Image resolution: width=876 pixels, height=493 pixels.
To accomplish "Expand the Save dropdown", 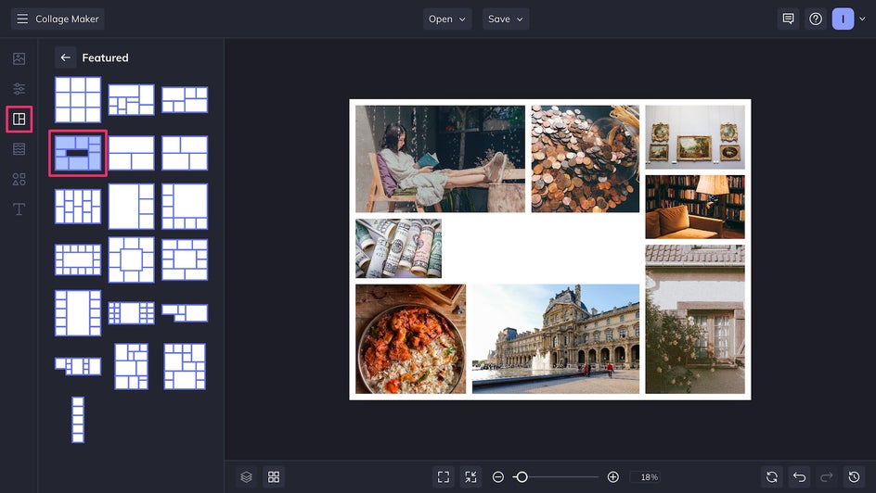I will tap(506, 19).
